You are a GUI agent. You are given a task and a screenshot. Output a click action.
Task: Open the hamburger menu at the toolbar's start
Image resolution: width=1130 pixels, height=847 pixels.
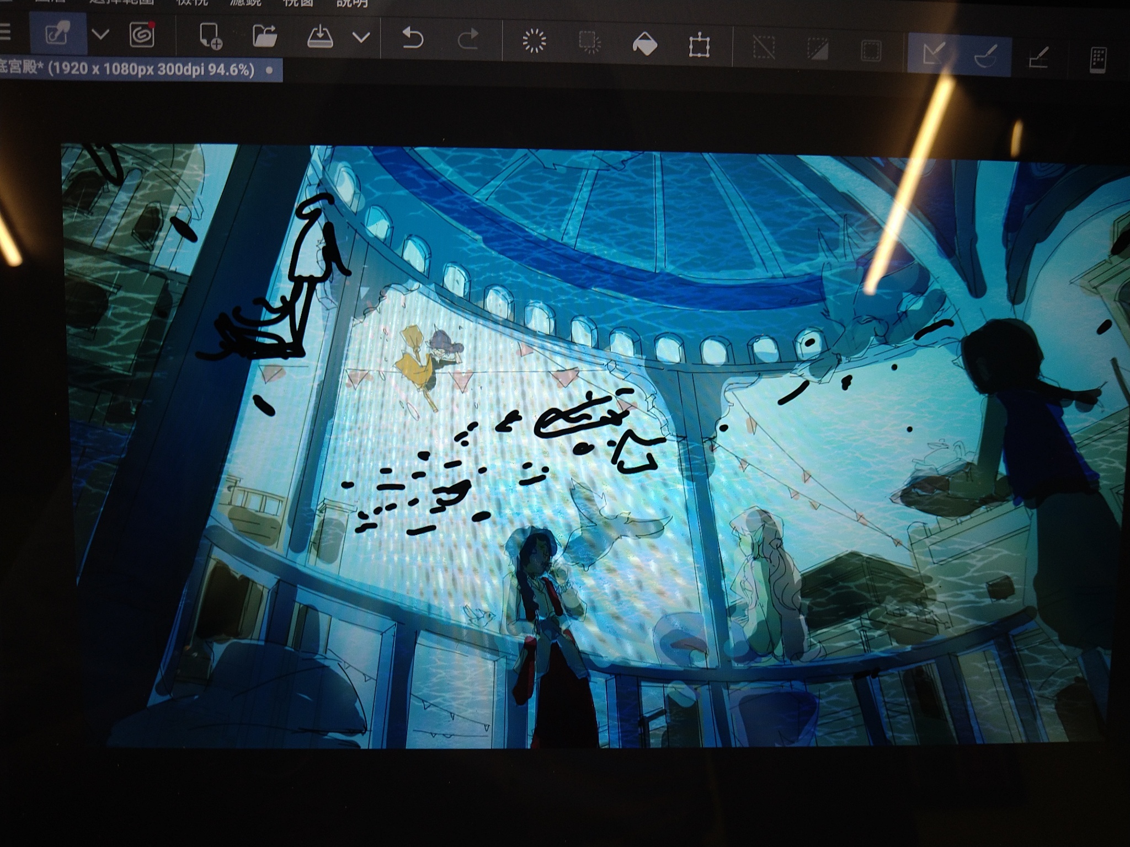pos(4,31)
